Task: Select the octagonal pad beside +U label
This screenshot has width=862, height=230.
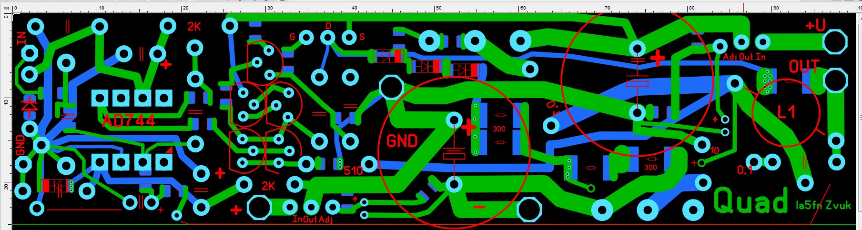Action: (835, 42)
